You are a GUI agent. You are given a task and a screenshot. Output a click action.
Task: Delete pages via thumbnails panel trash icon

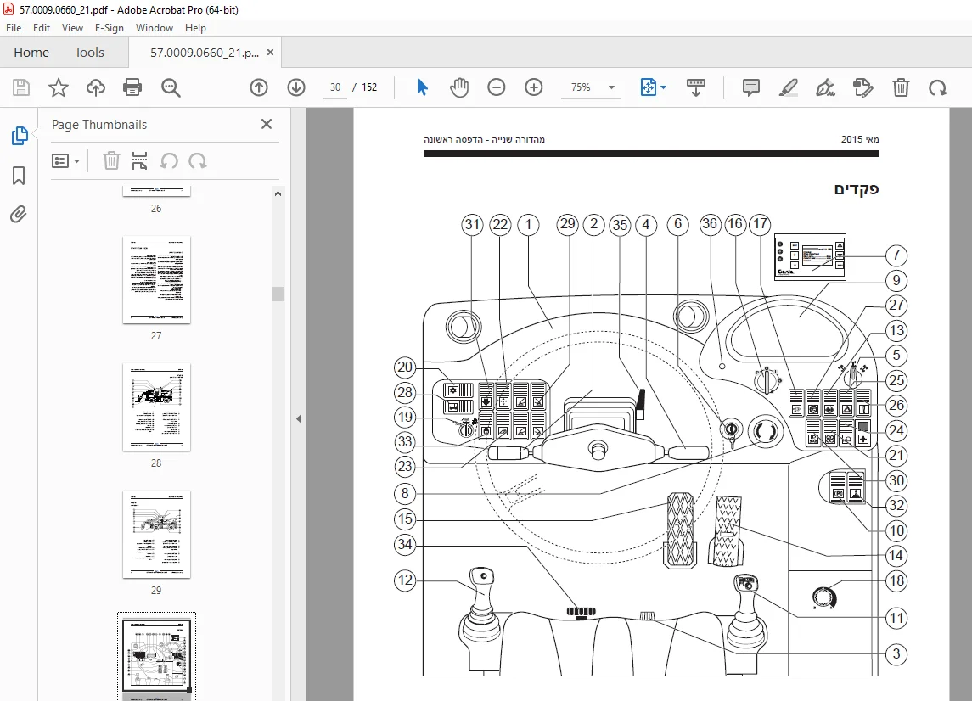(111, 161)
